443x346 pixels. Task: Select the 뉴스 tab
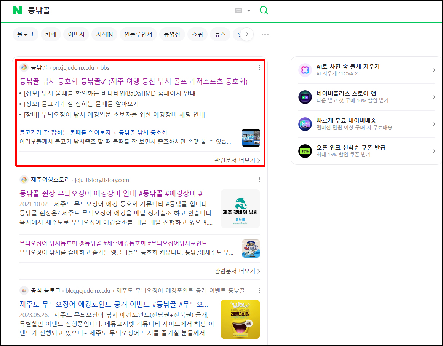(220, 34)
